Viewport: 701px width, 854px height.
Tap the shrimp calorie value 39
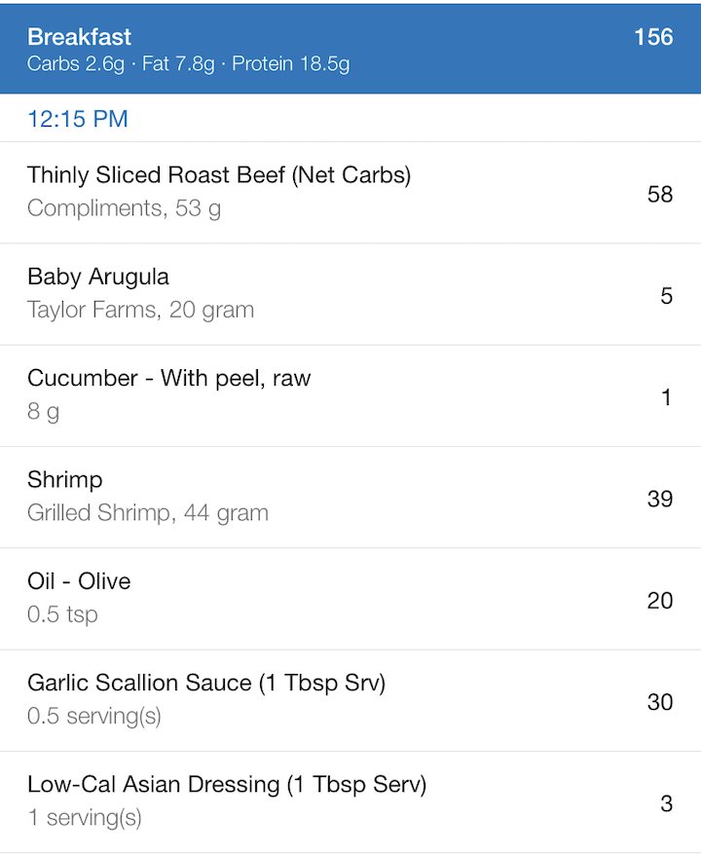coord(660,499)
